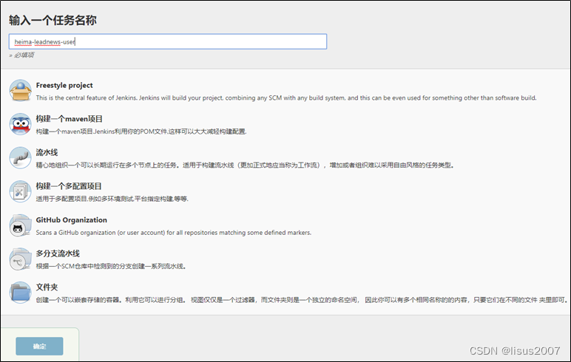Click the 输入一个任务名称 heading
Image resolution: width=571 pixels, height=362 pixels.
tap(53, 21)
